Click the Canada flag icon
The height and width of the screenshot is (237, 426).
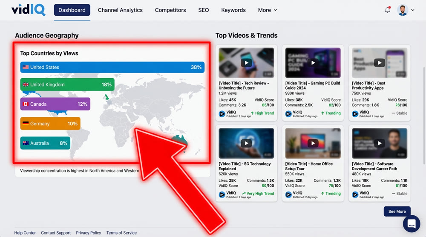26,104
